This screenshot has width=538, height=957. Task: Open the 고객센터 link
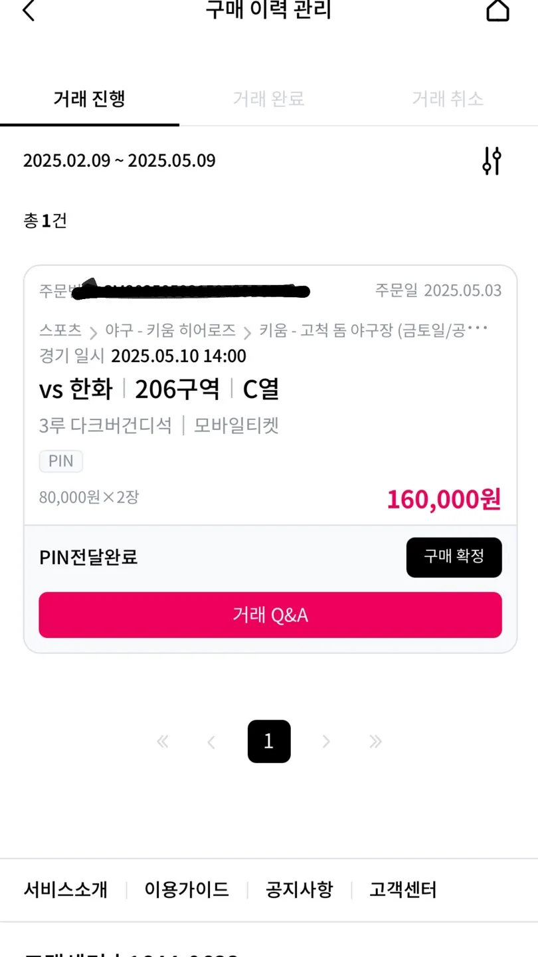click(403, 889)
